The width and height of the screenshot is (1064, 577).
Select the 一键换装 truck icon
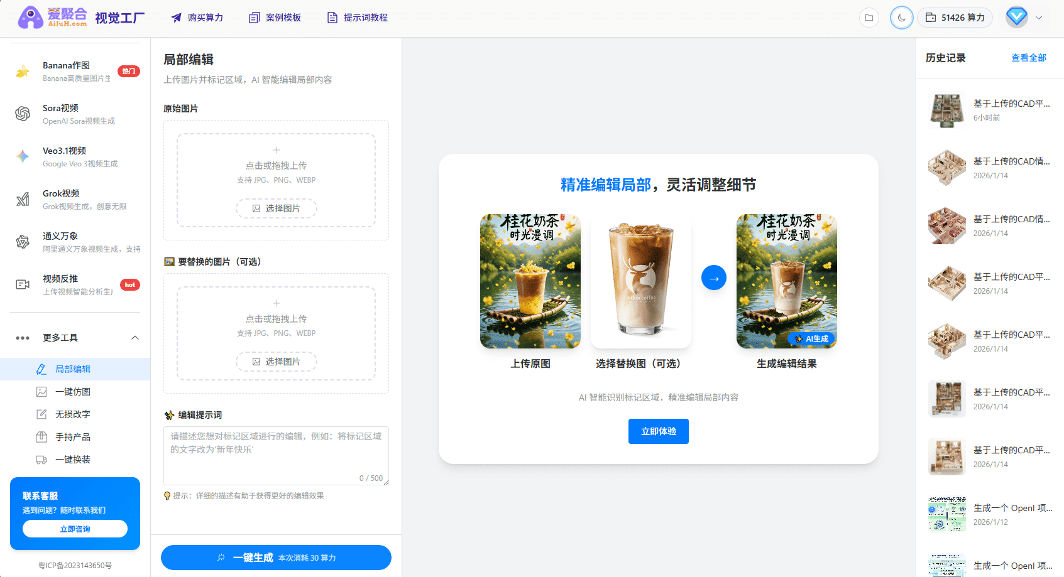39,460
